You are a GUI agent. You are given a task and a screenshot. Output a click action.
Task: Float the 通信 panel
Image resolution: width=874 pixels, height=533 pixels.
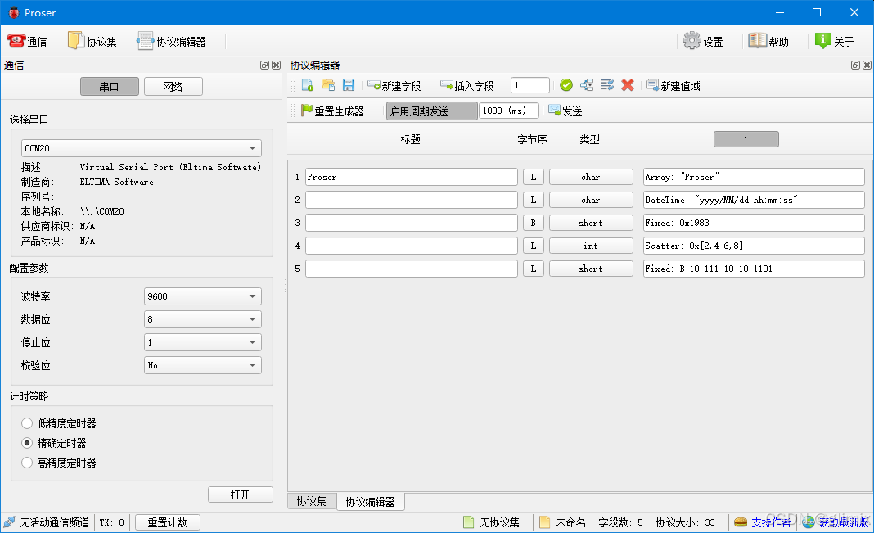[265, 65]
